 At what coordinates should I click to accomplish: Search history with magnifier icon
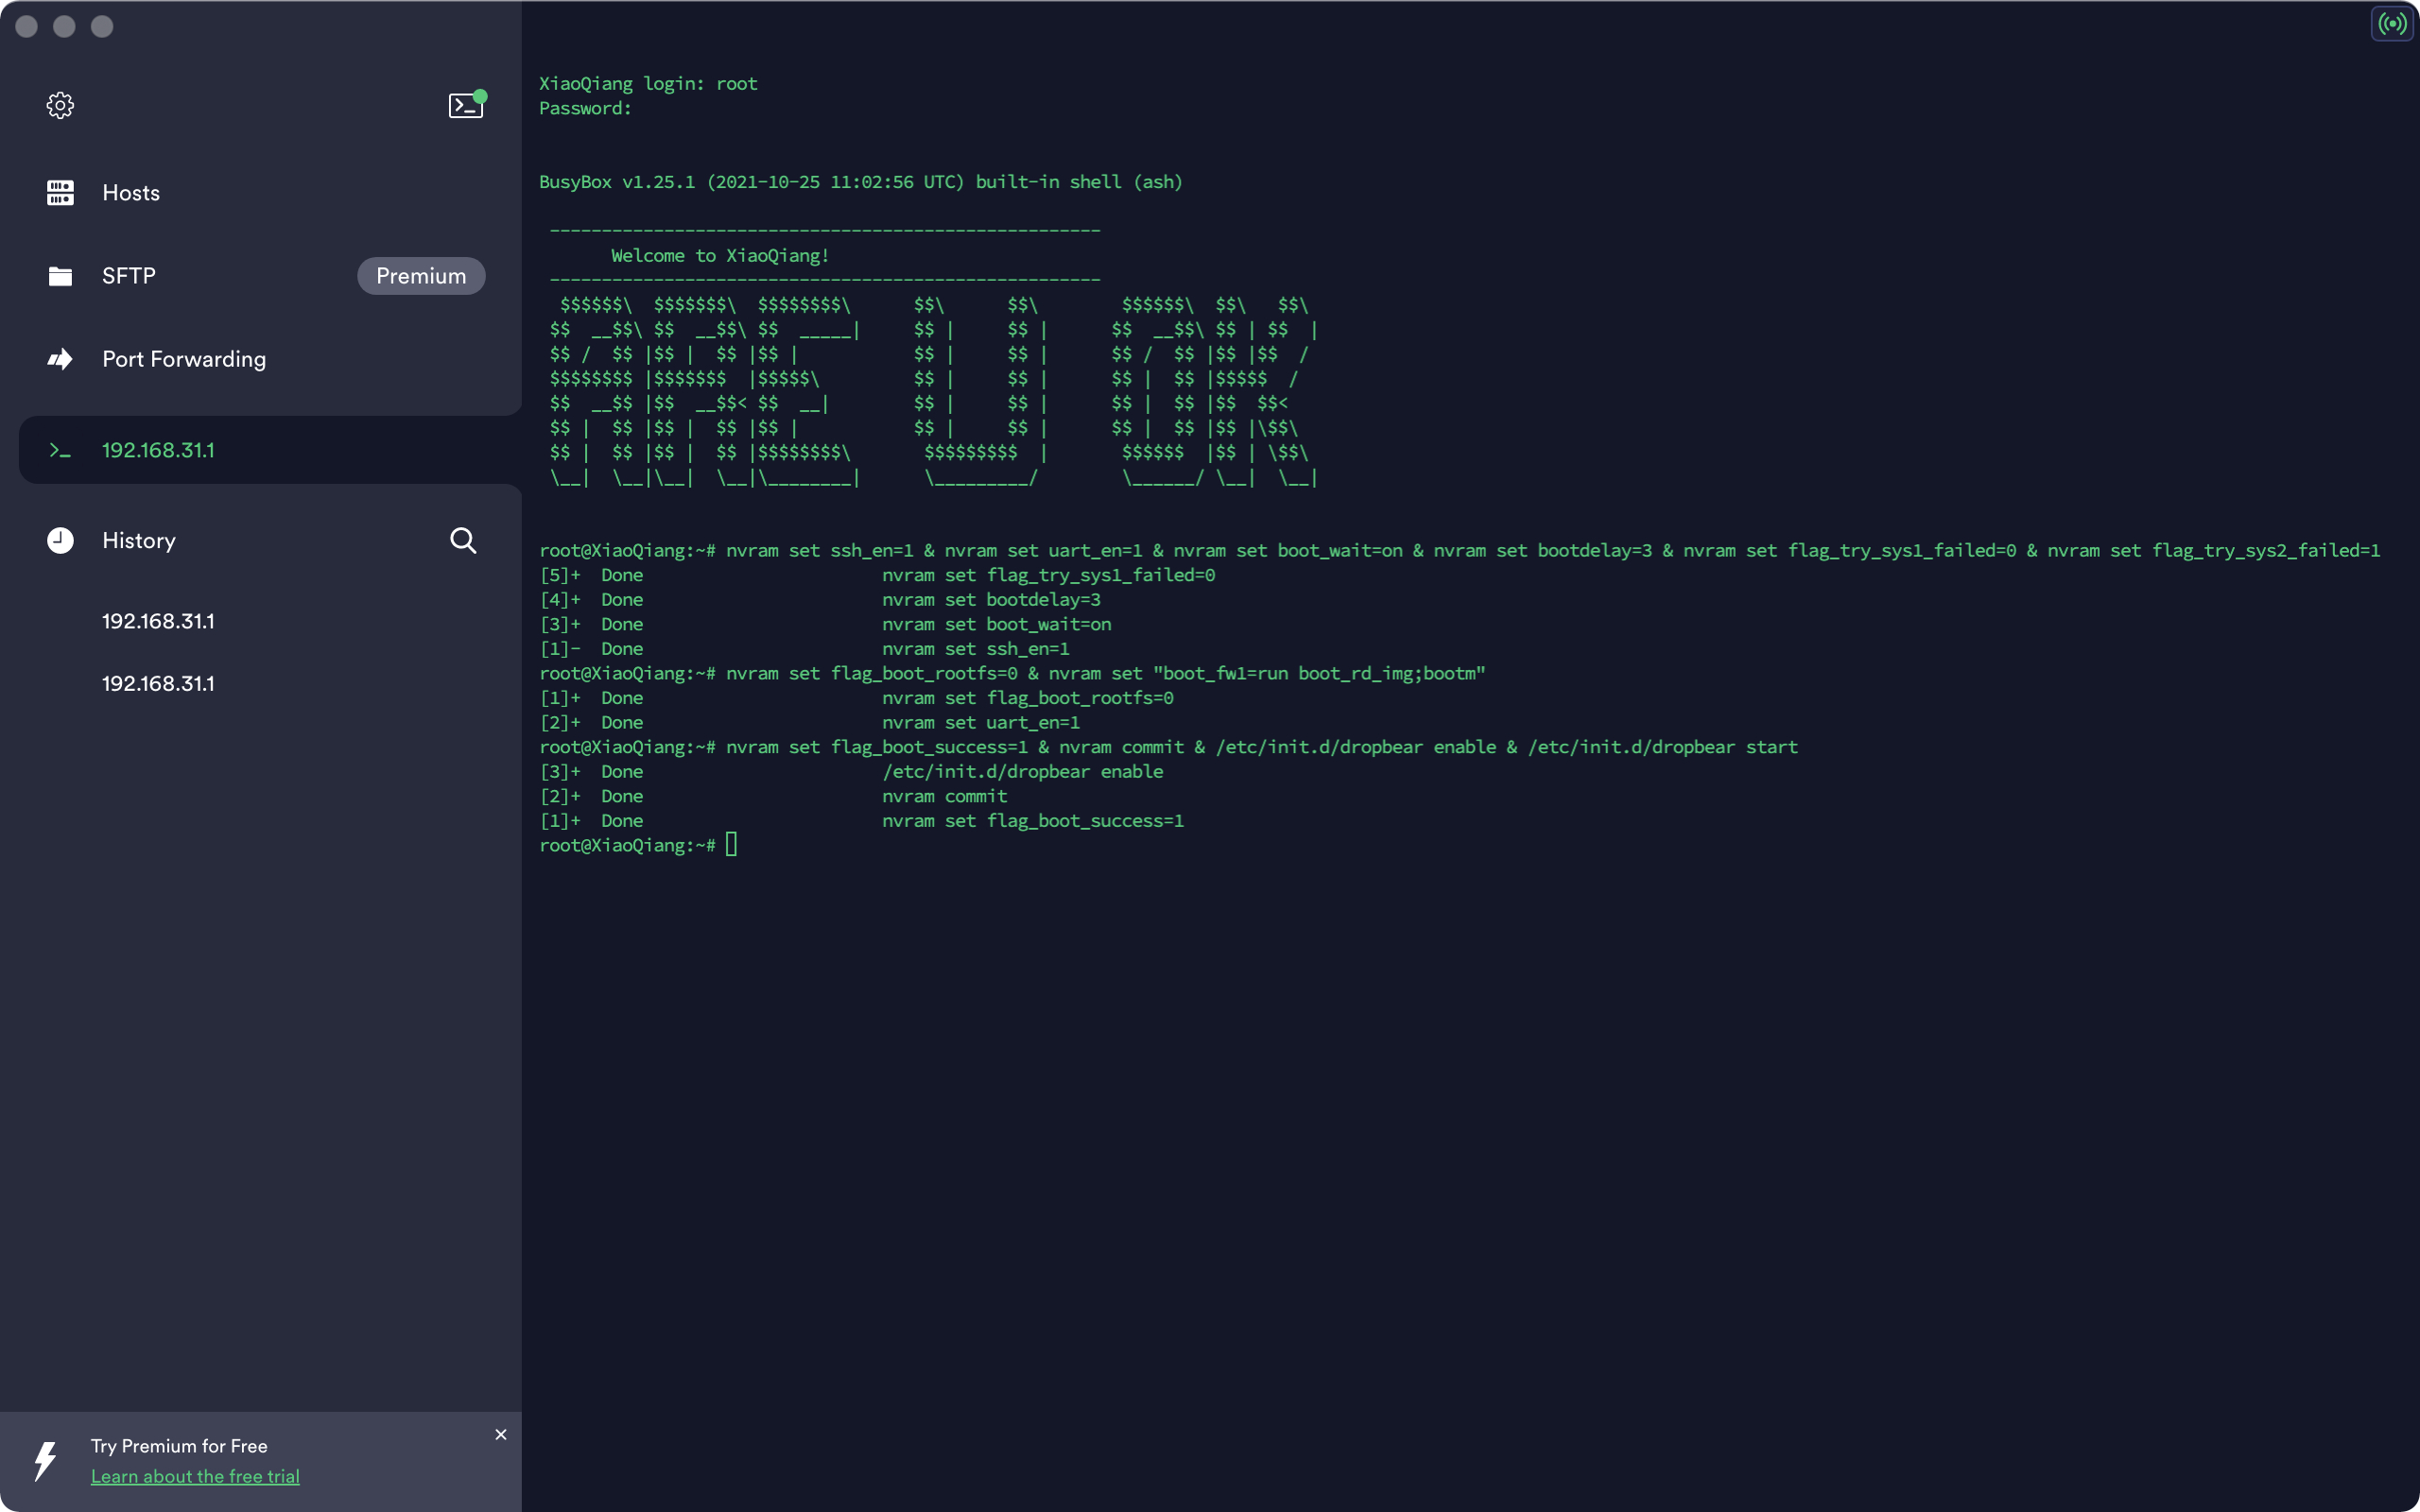coord(463,541)
